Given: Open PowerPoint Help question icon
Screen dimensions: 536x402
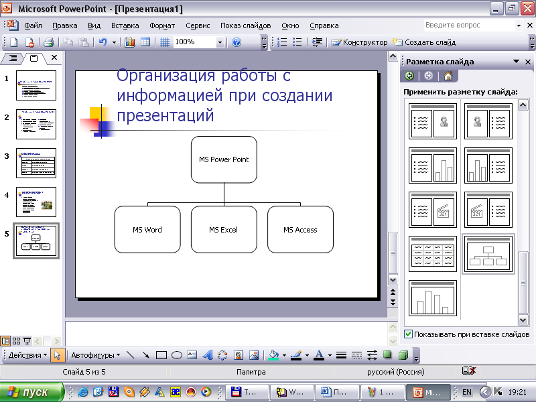Looking at the screenshot, I should tap(237, 42).
